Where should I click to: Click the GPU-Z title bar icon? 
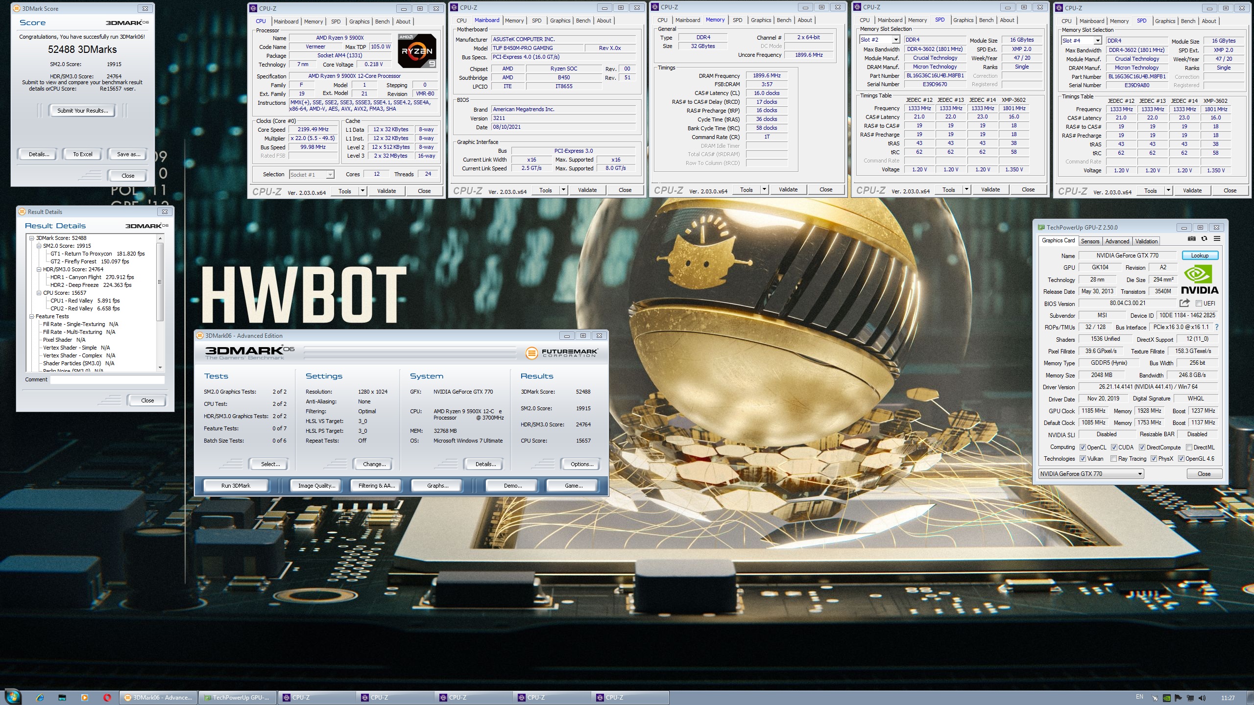point(1041,228)
